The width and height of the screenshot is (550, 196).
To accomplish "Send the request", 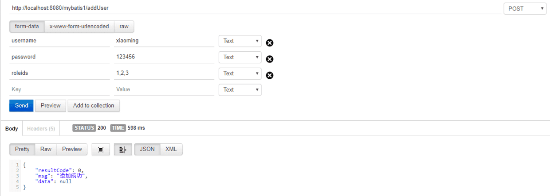I will (x=21, y=105).
